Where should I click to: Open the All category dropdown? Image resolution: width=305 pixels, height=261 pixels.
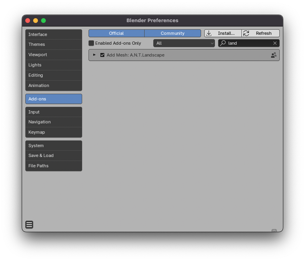point(184,43)
